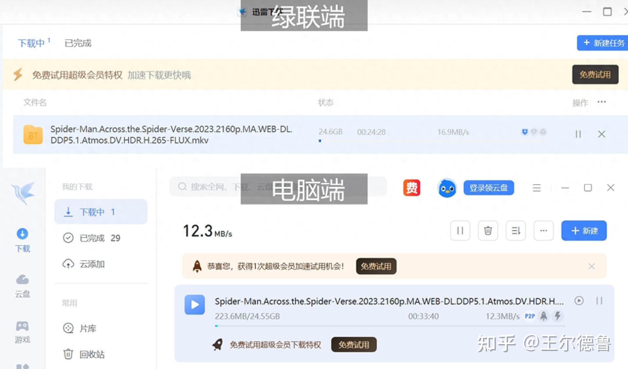Click the play-while-downloading icon on task row
Screen dimensions: 628x369
pos(579,301)
